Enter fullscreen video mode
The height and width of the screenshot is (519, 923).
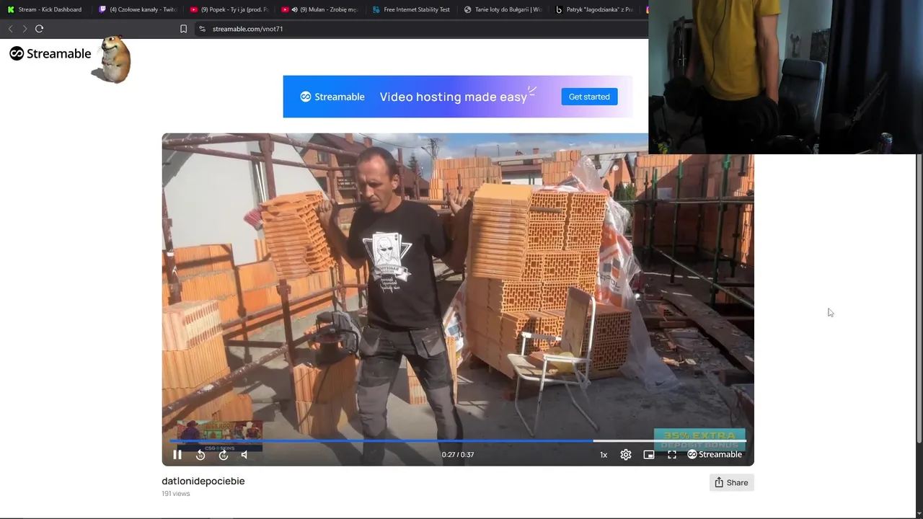672,455
